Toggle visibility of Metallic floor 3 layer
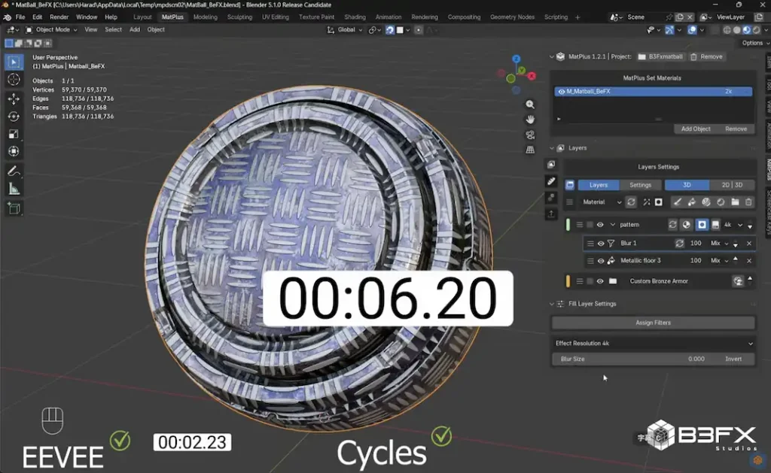 pyautogui.click(x=601, y=261)
